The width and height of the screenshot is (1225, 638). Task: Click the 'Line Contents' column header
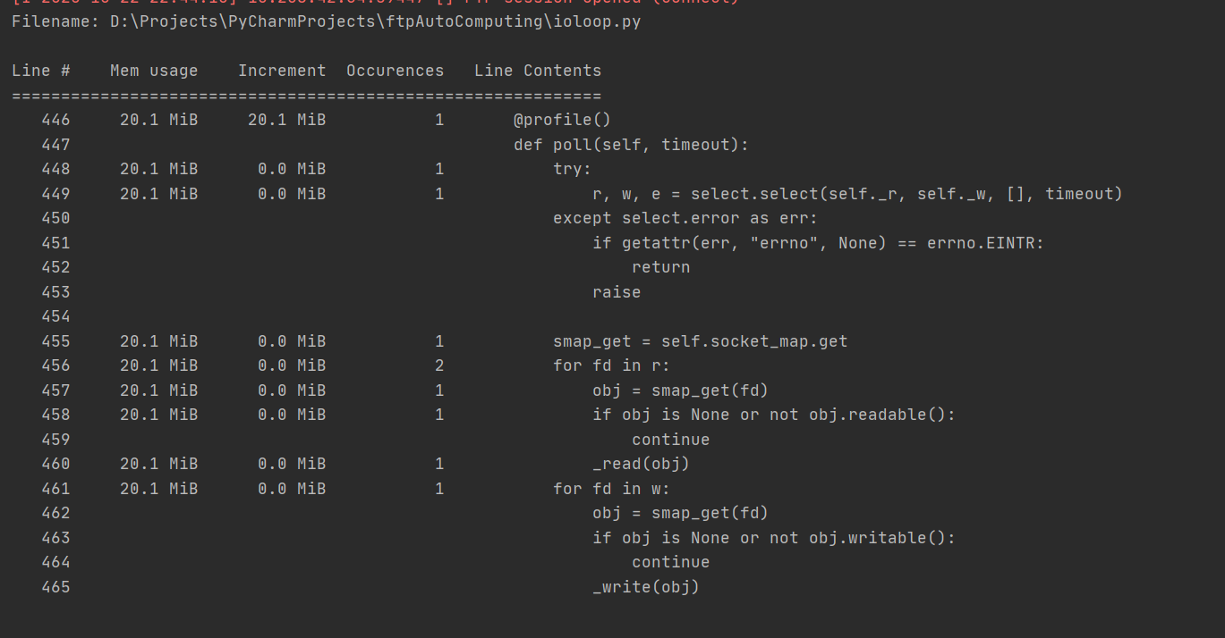pyautogui.click(x=538, y=71)
